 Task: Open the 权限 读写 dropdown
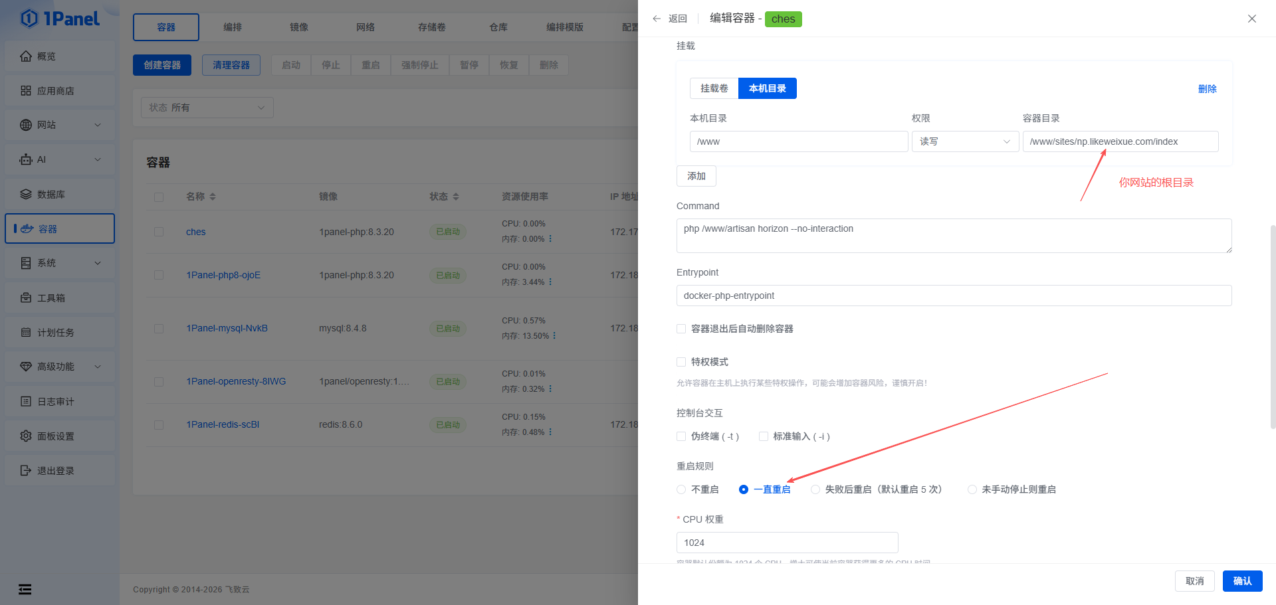tap(964, 141)
